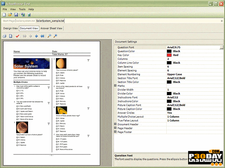Print the document using the printer icon
The image size is (225, 168).
5,36
